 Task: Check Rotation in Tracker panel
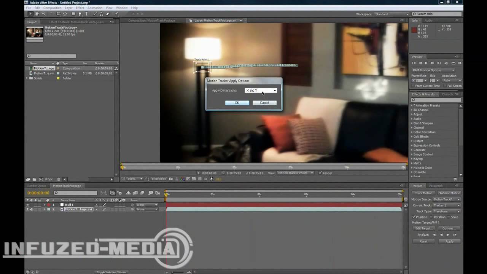click(x=431, y=217)
